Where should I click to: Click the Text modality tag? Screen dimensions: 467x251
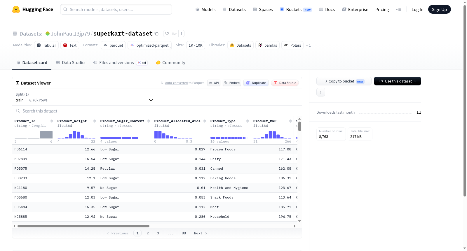click(x=70, y=45)
